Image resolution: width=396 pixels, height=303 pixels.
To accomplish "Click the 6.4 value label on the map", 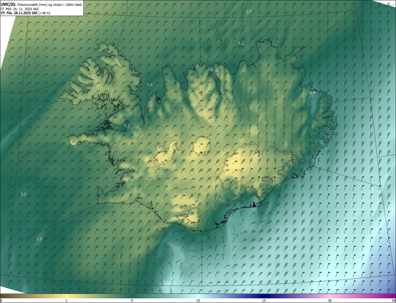I will click(312, 93).
